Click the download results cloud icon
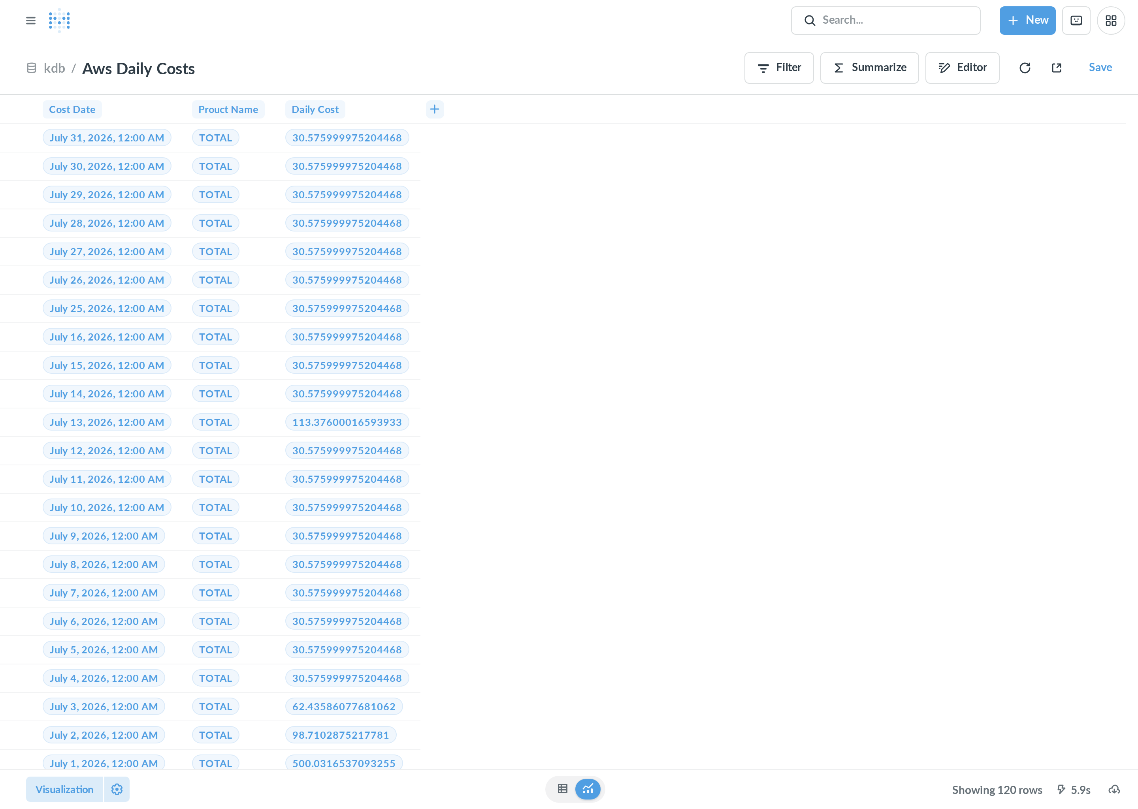Viewport: 1138px width, 809px height. pyautogui.click(x=1114, y=790)
